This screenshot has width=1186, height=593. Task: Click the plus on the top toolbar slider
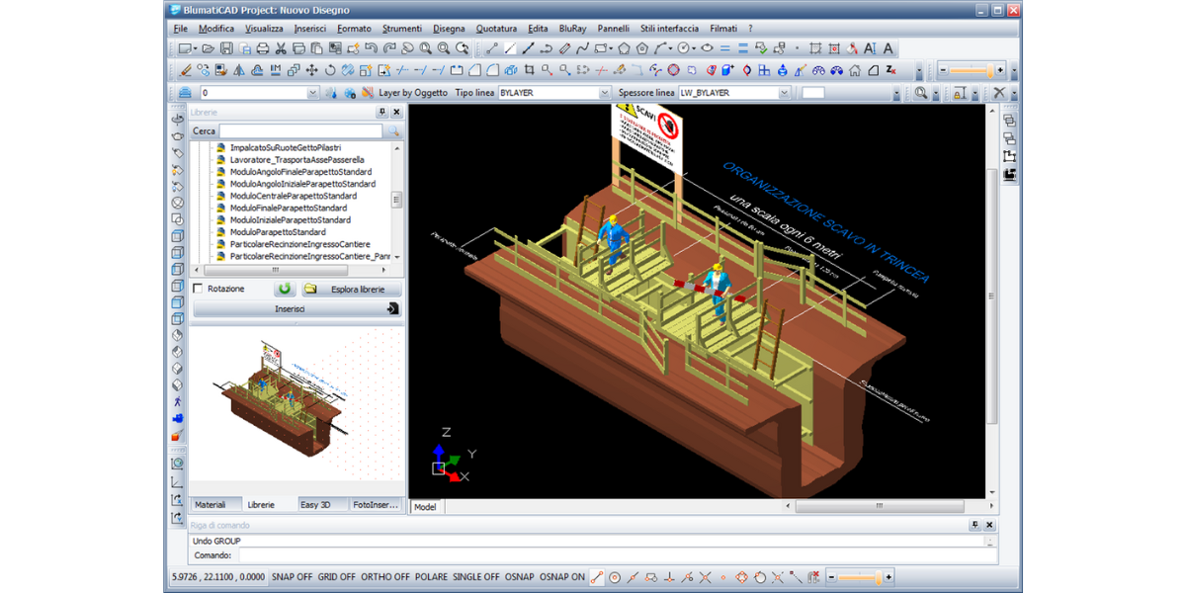coord(1000,70)
